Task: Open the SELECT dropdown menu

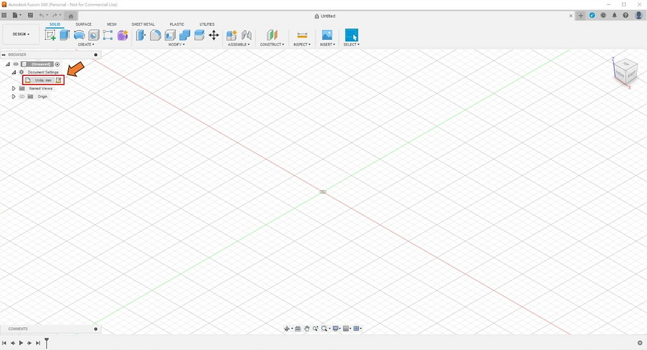Action: coord(351,44)
